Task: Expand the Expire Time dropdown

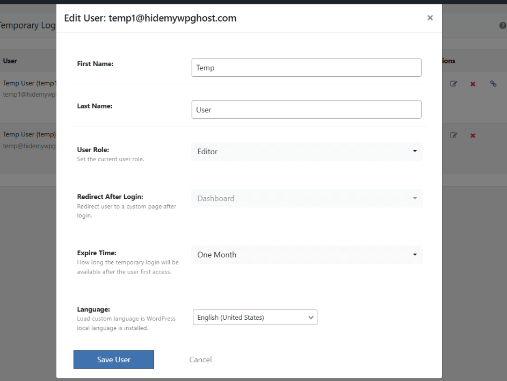Action: 307,254
